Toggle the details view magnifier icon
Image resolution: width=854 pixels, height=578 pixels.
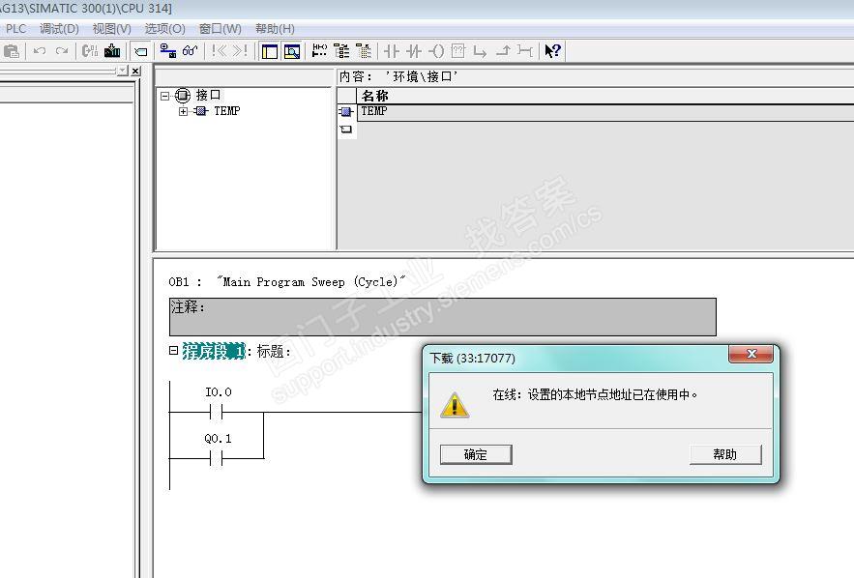pos(292,51)
